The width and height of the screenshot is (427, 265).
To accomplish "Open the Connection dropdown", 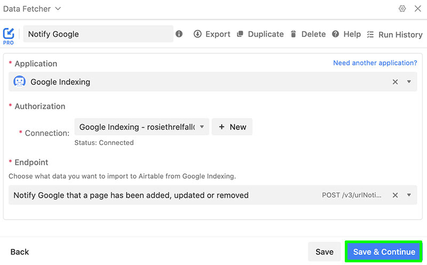I will [x=141, y=127].
